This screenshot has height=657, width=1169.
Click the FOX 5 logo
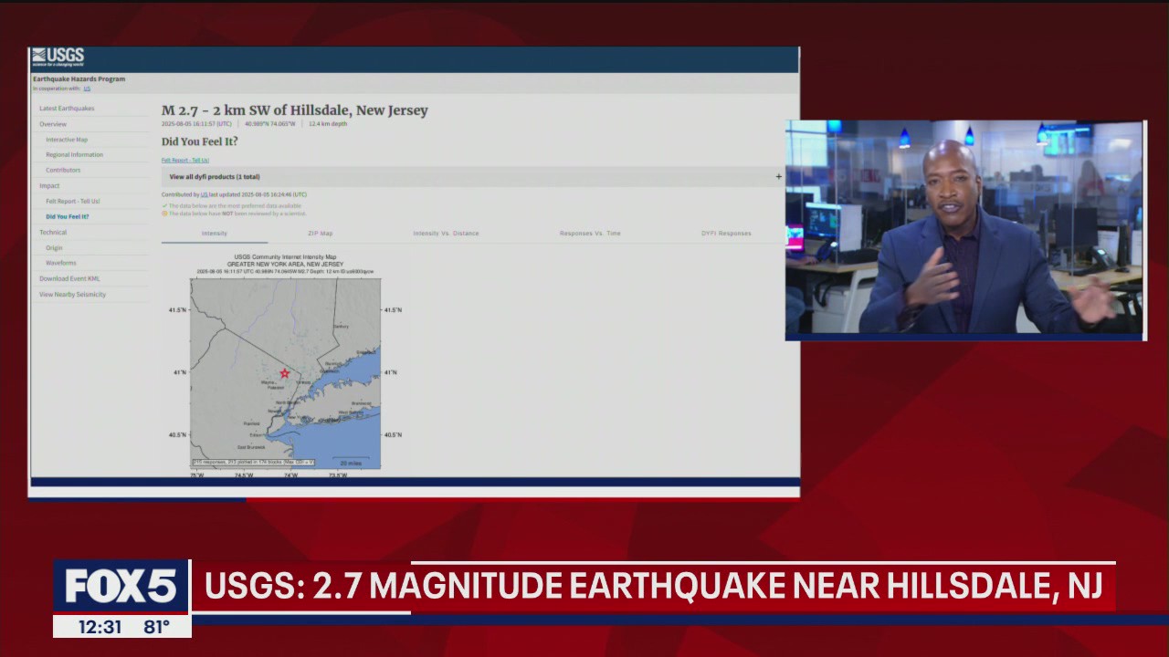coord(121,585)
